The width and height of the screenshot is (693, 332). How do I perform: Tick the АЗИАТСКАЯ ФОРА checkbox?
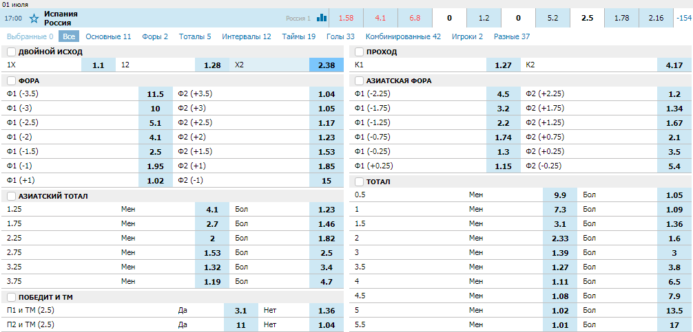point(360,80)
